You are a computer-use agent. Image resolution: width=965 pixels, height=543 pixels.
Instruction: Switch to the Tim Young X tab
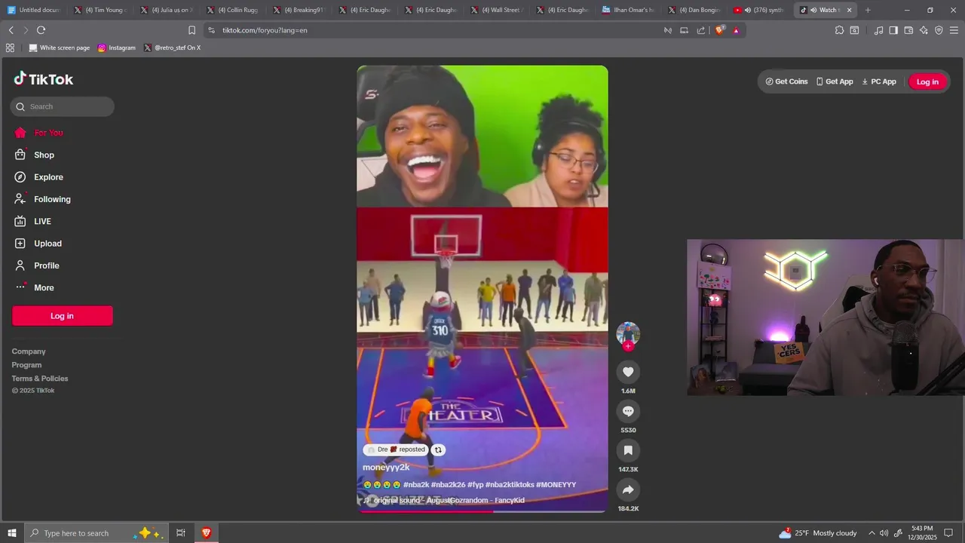pos(102,10)
